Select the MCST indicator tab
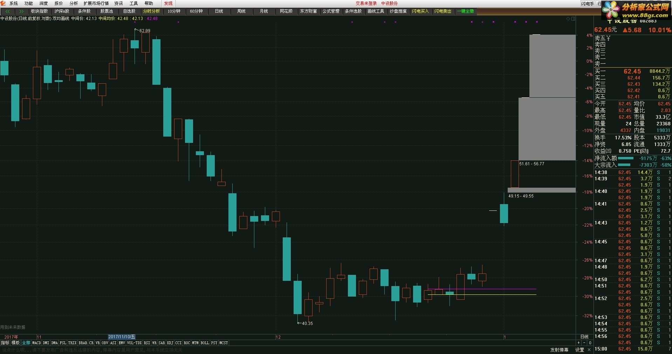672x354 pixels. 224,343
